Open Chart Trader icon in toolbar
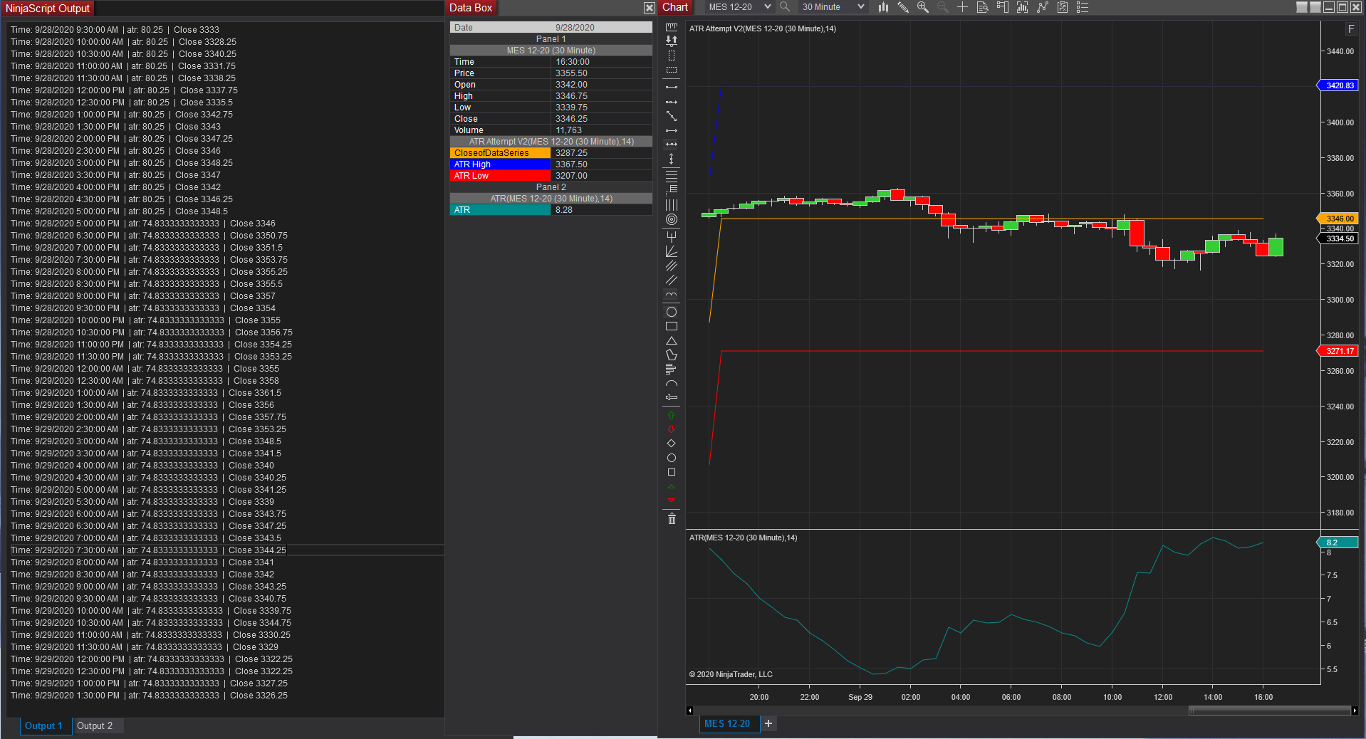 tap(1003, 7)
